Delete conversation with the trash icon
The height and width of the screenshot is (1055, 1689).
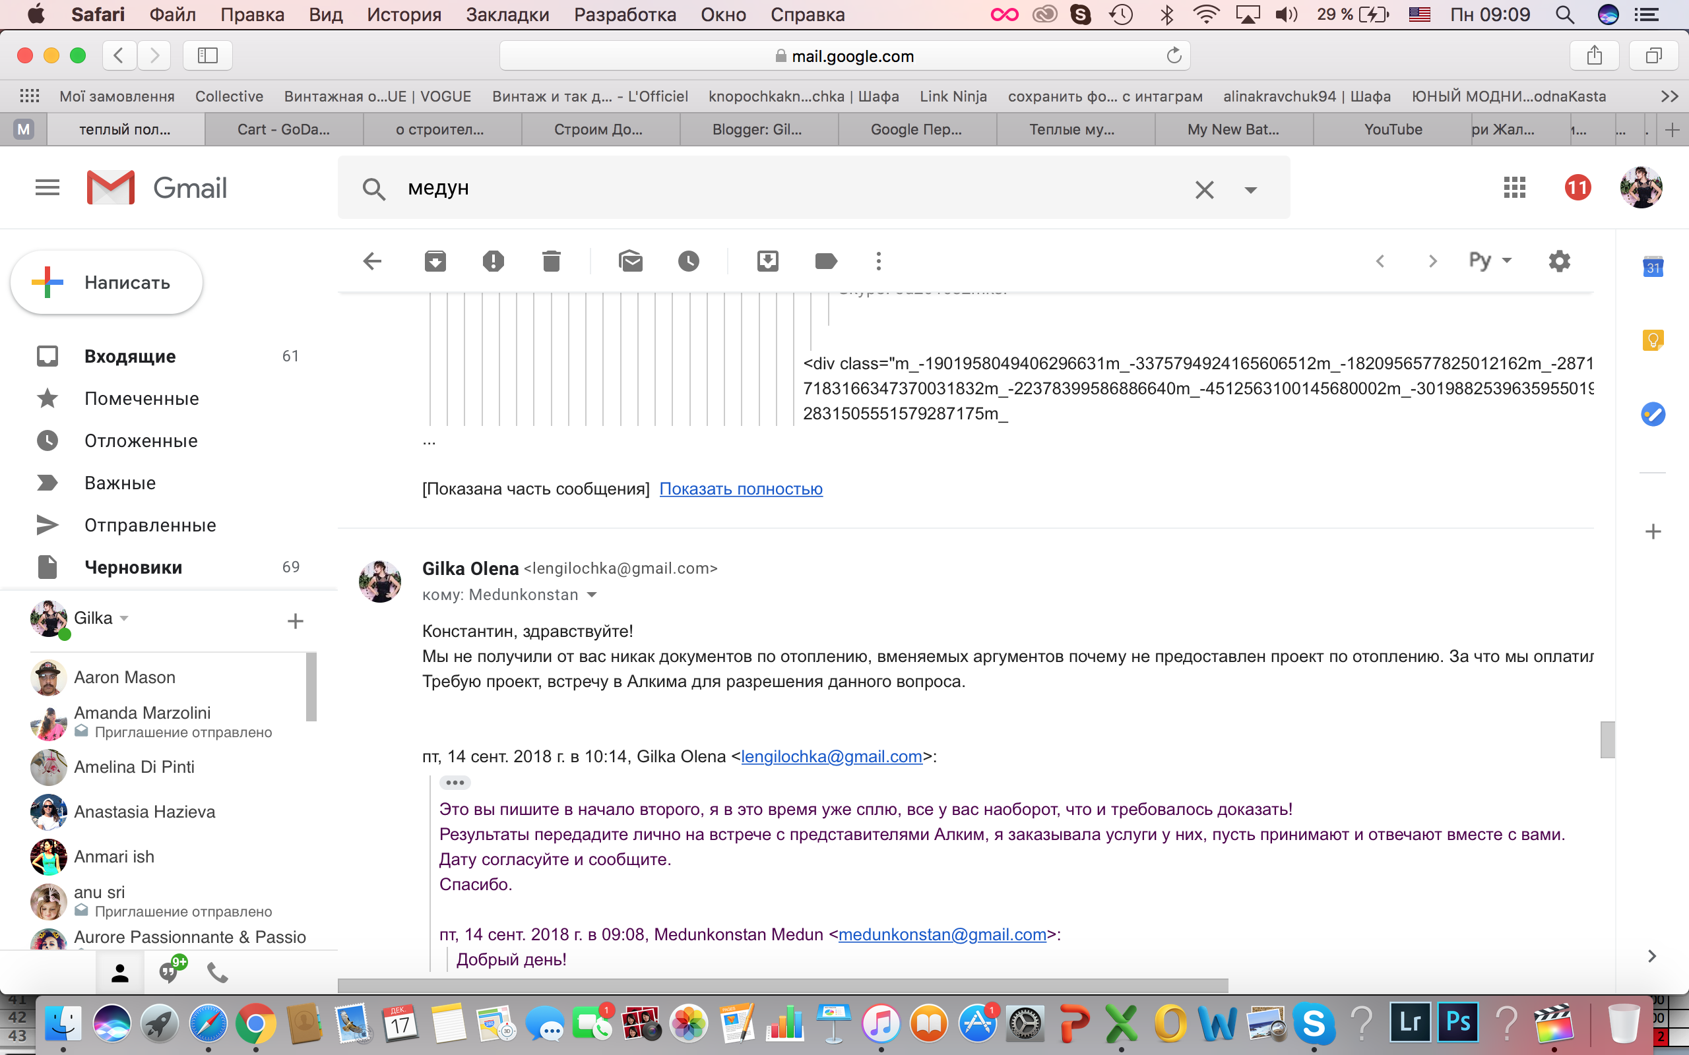552,261
